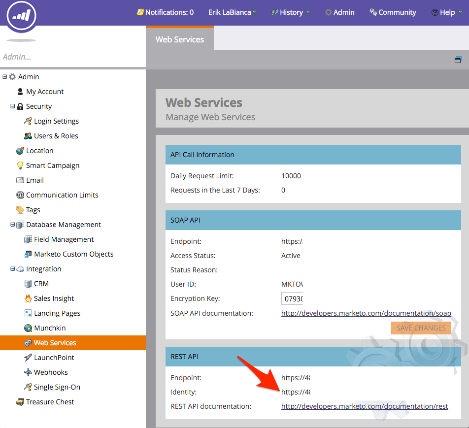Click the Landing Pages icon
469x428 pixels.
(28, 313)
